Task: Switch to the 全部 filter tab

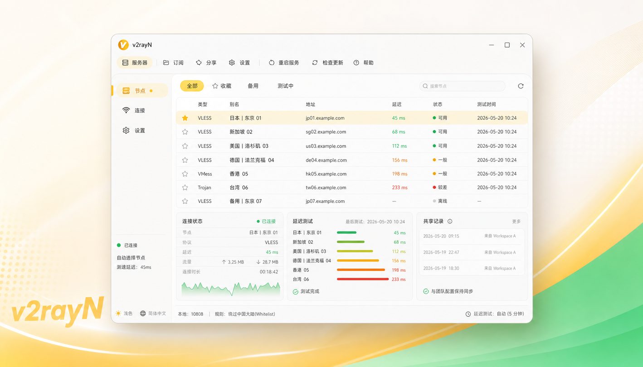Action: [x=192, y=86]
